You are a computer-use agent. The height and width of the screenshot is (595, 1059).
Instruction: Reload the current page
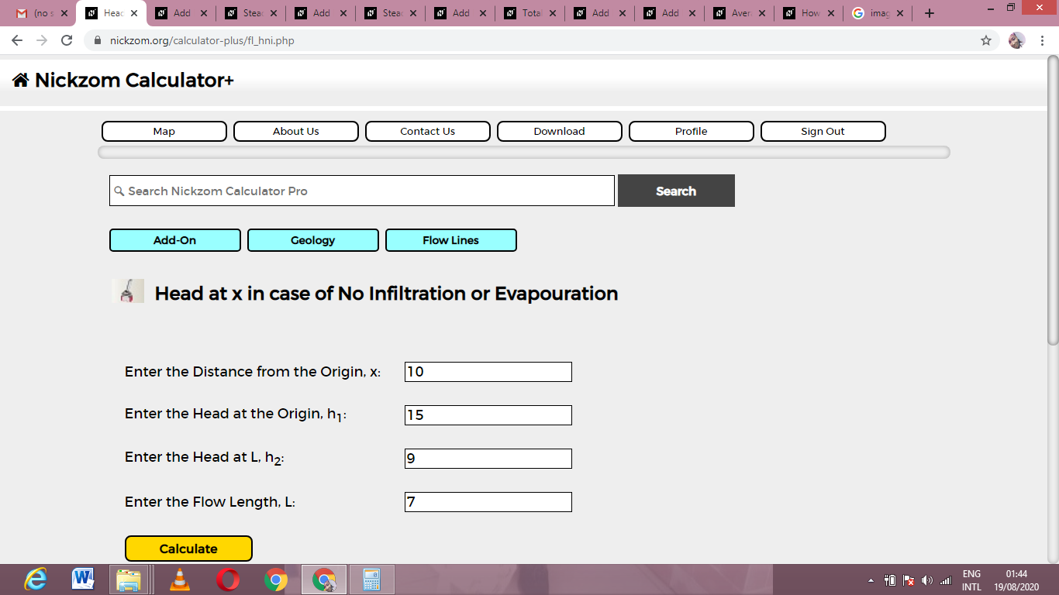pos(67,40)
